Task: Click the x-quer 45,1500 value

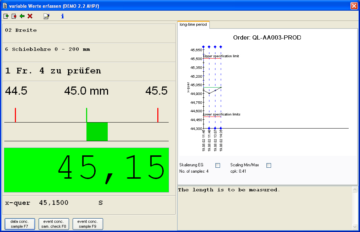Action: (x=54, y=203)
